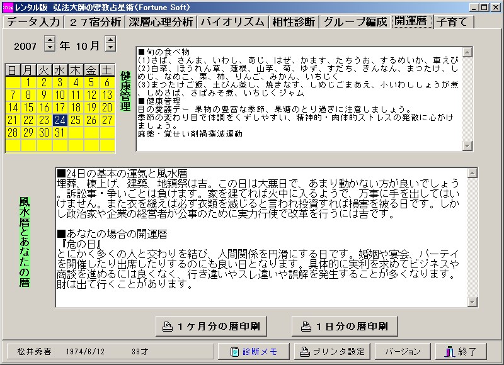Select day 17 in the calendar
The width and height of the screenshot is (504, 365).
pyautogui.click(x=60, y=108)
